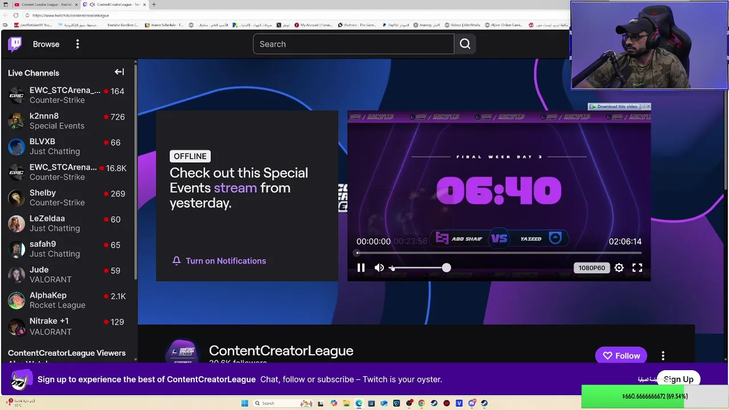Click the browser address bar
The width and height of the screenshot is (729, 410).
click(285, 15)
